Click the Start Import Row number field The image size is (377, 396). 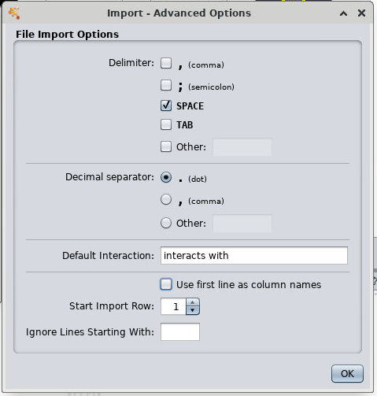(173, 306)
